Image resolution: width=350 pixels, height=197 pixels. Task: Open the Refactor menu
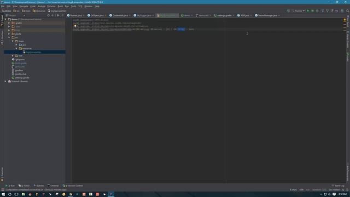point(51,6)
